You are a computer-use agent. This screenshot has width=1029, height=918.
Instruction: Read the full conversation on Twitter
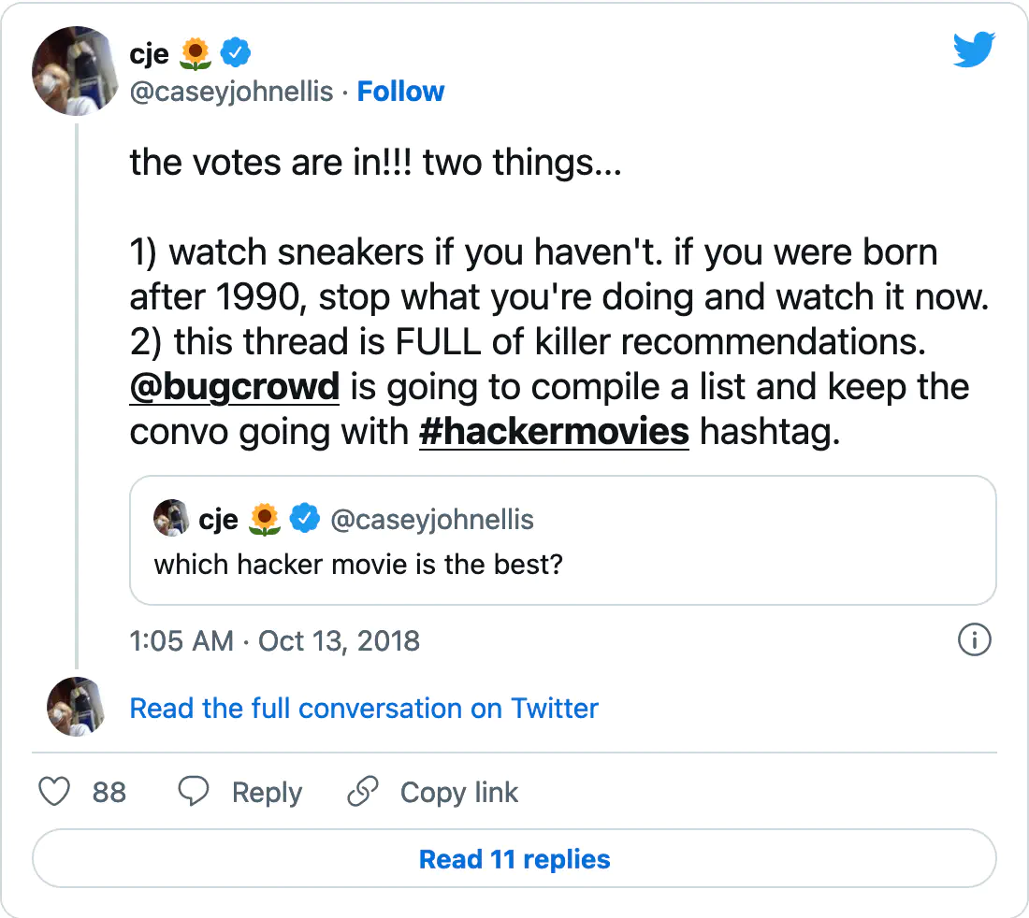pyautogui.click(x=364, y=708)
